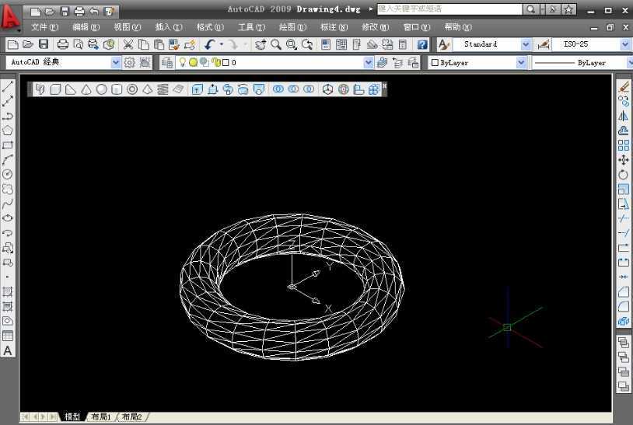
Task: Select the 模型 model tab
Action: click(72, 416)
